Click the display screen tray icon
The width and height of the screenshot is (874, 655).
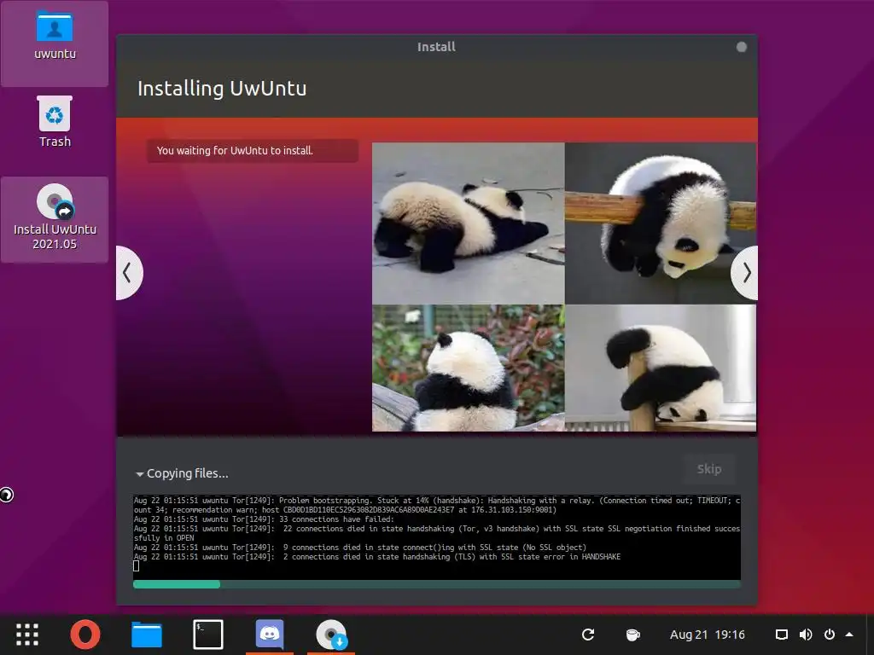(782, 635)
